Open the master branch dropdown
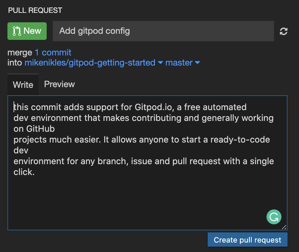Viewport: 299px width, 252px height. pos(179,62)
